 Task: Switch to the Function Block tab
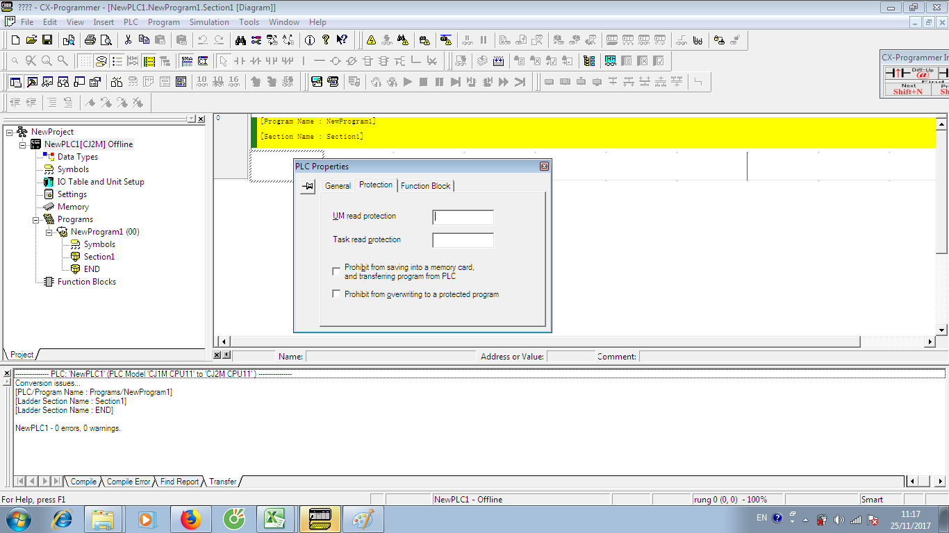tap(425, 186)
